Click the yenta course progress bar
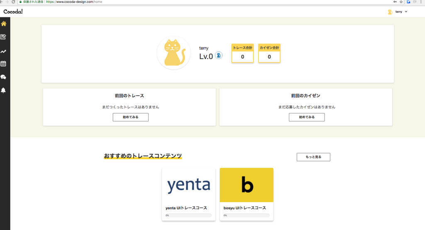The width and height of the screenshot is (425, 230). pyautogui.click(x=189, y=215)
